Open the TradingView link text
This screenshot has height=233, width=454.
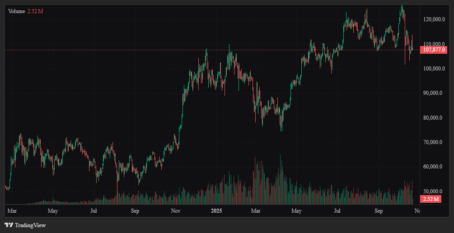30,225
